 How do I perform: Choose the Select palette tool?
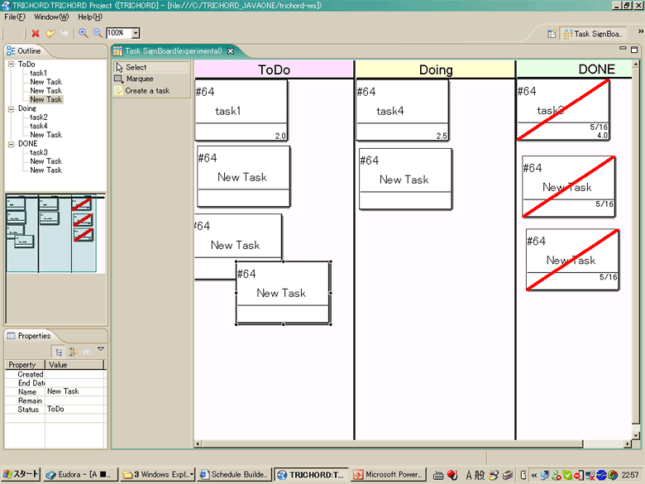[151, 67]
